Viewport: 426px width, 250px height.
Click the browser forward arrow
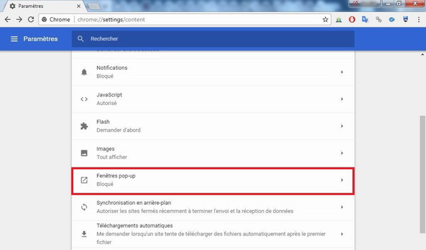19,19
